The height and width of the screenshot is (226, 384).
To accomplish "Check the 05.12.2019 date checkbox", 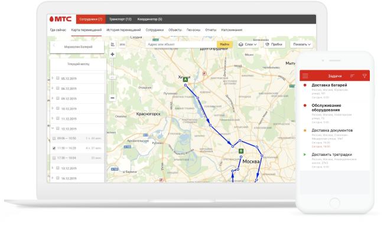I will 58,78.
